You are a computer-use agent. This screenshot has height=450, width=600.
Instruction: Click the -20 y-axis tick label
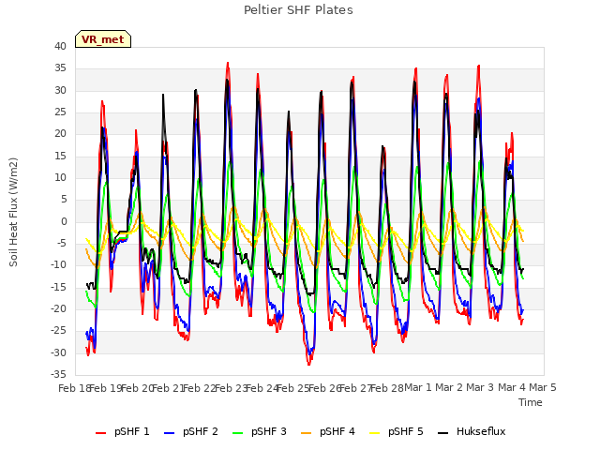(x=58, y=308)
